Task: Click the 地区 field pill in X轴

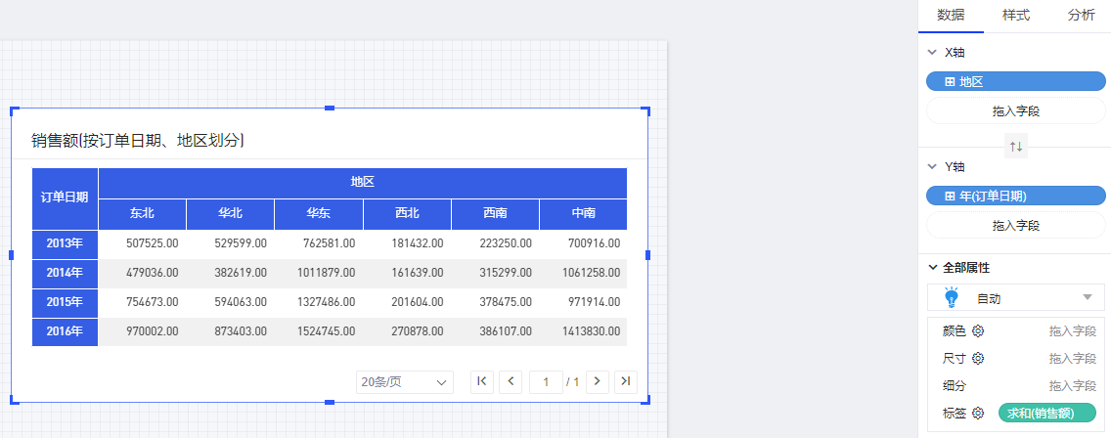Action: click(1015, 81)
